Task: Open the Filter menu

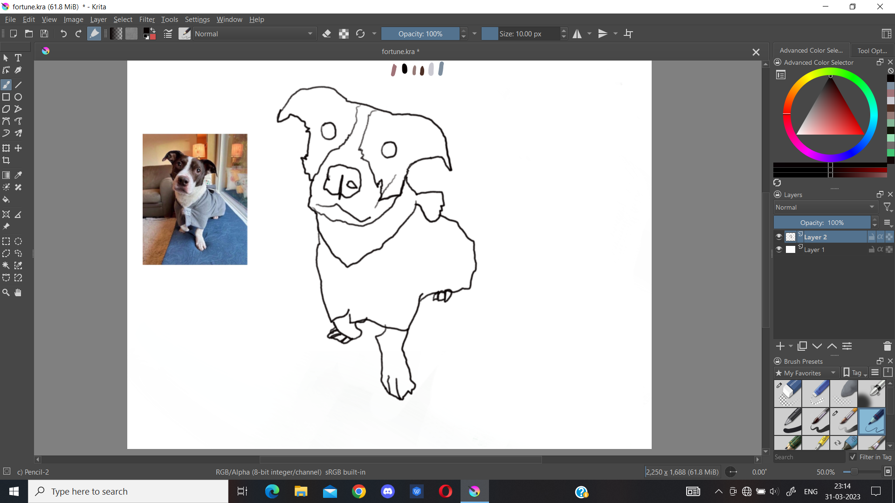Action: 146,19
